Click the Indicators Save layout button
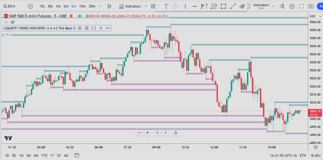The image size is (323, 160). click(x=261, y=6)
